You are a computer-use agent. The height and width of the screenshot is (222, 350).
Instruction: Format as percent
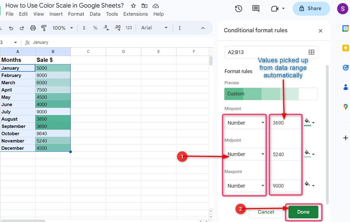(x=95, y=28)
